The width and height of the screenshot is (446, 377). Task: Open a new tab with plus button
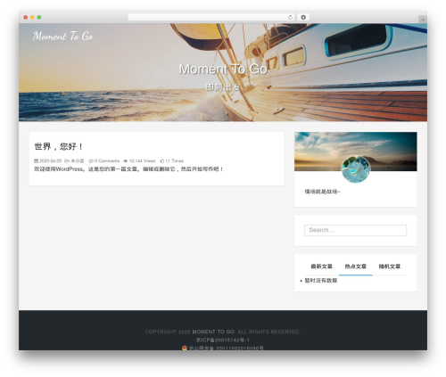pyautogui.click(x=423, y=20)
